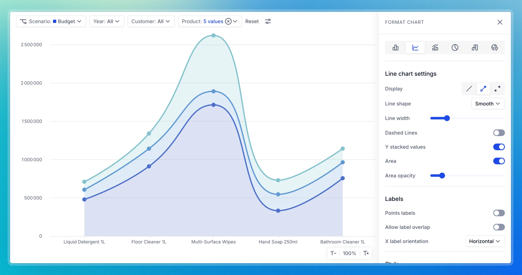Screen dimensions: 522x275
Task: Open the filter settings sliders icon
Action: tap(268, 21)
